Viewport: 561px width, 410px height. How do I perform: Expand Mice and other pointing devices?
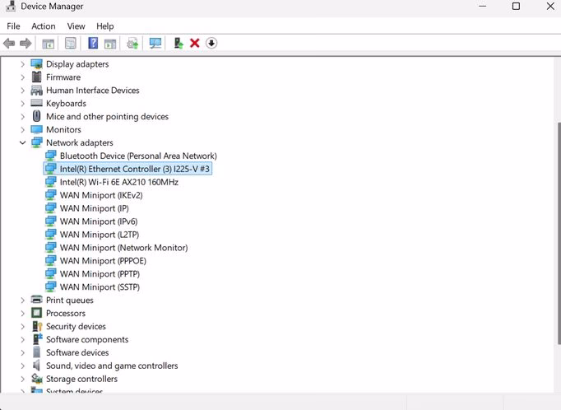(x=22, y=116)
